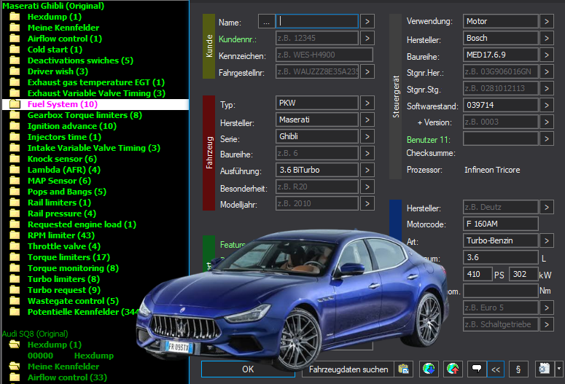Image resolution: width=565 pixels, height=384 pixels.
Task: Open the Ausführung 3.6 BiTurbo dropdown arrow
Action: tap(367, 170)
